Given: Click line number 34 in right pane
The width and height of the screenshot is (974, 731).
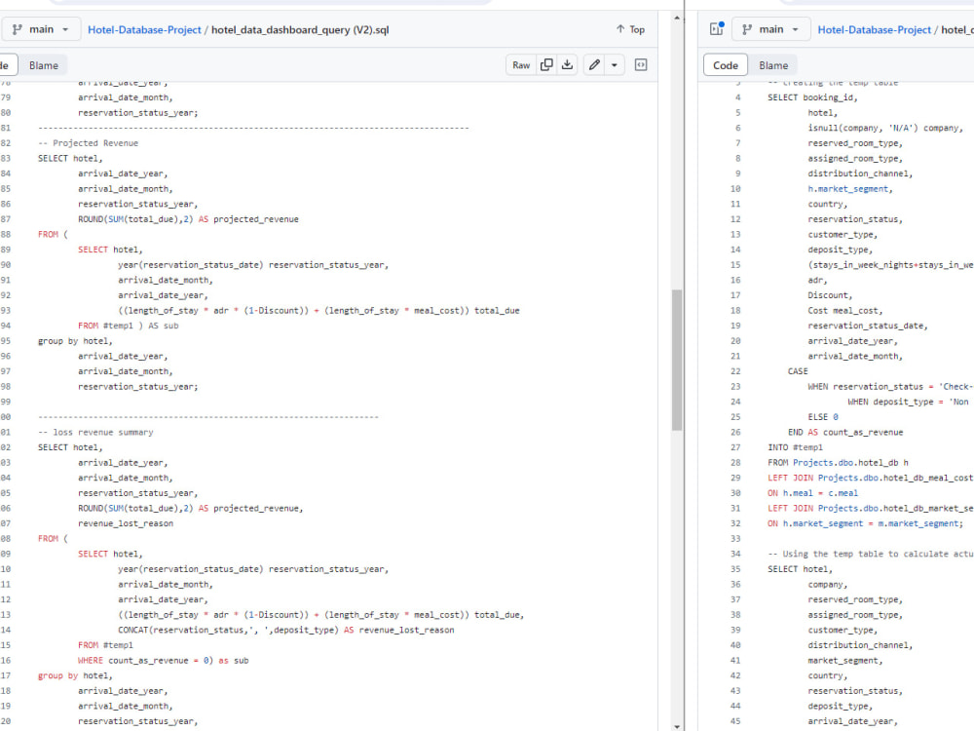Looking at the screenshot, I should point(734,554).
